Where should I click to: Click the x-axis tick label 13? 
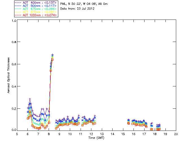click(x=102, y=134)
